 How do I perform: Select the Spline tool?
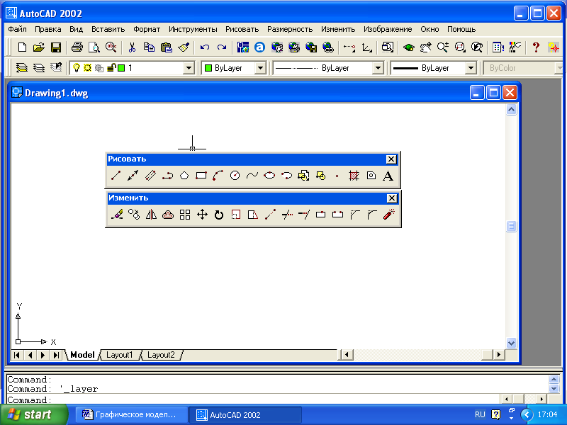(252, 176)
